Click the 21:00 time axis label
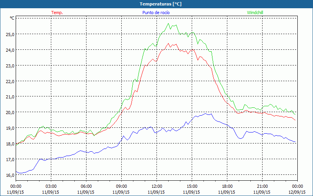Viewport: 313px width, 196px height. point(262,187)
